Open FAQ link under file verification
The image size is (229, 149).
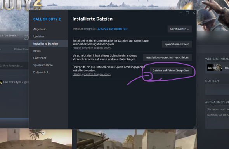point(92,74)
